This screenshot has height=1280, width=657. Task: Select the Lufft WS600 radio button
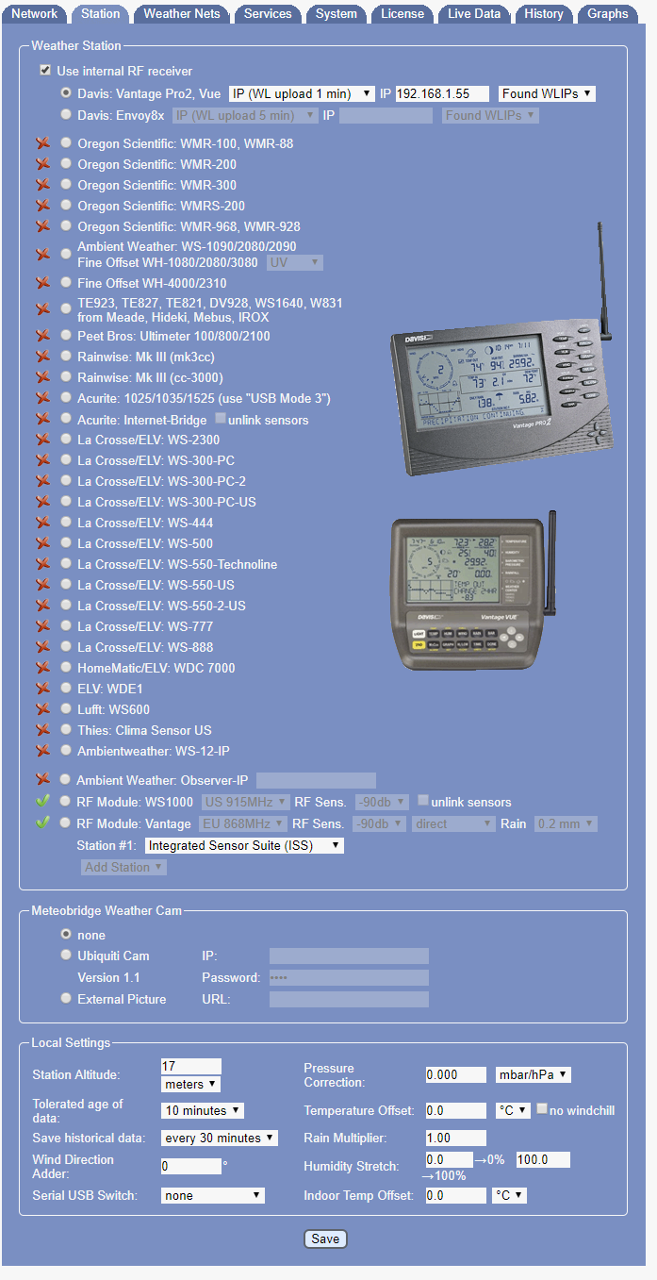point(66,709)
